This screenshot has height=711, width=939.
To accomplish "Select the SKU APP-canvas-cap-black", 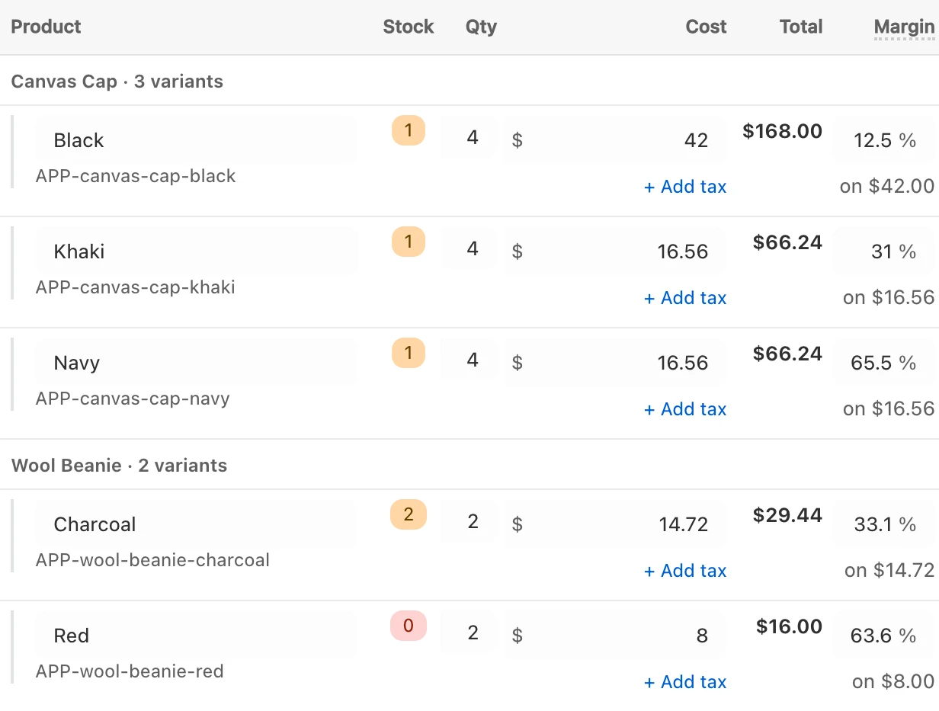I will [x=136, y=176].
